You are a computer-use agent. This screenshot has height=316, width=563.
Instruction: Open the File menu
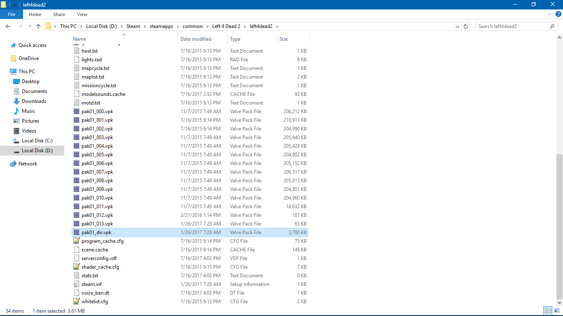coord(12,14)
